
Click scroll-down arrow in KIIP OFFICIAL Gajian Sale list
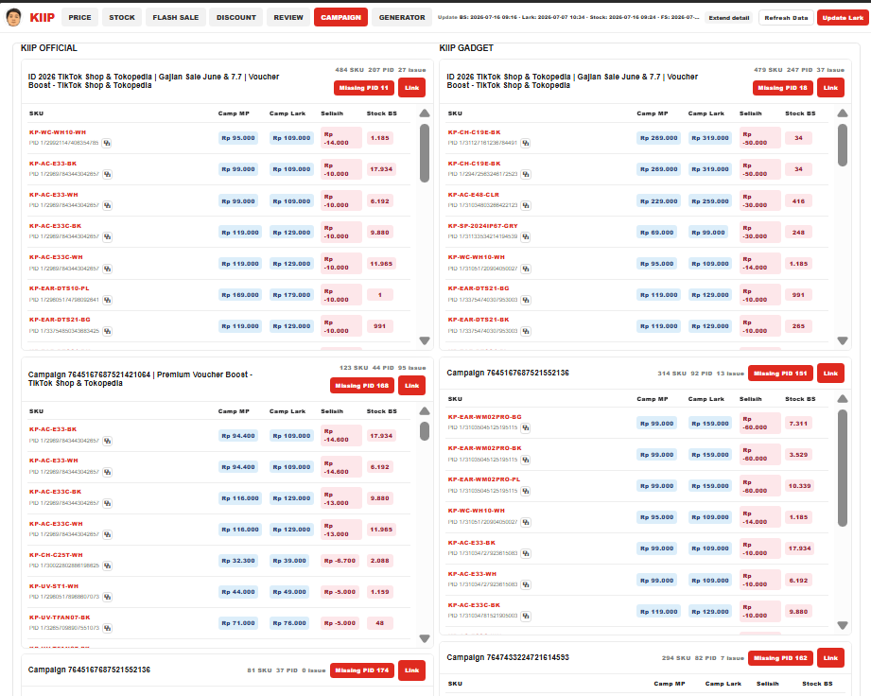pyautogui.click(x=425, y=340)
